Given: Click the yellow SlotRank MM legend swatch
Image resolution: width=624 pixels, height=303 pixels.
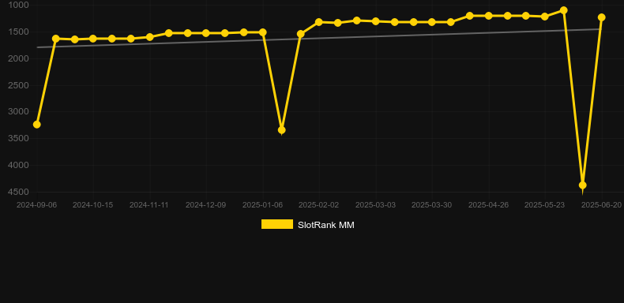Looking at the screenshot, I should [x=277, y=224].
